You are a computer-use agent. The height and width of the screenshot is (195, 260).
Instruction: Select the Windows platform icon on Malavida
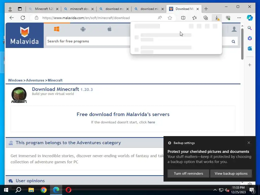tap(57, 29)
